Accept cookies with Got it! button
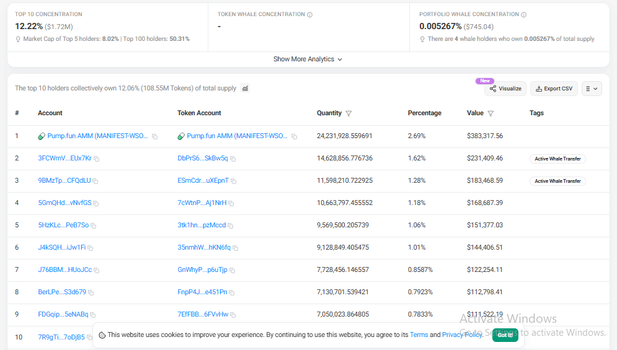This screenshot has width=617, height=350. tap(505, 335)
